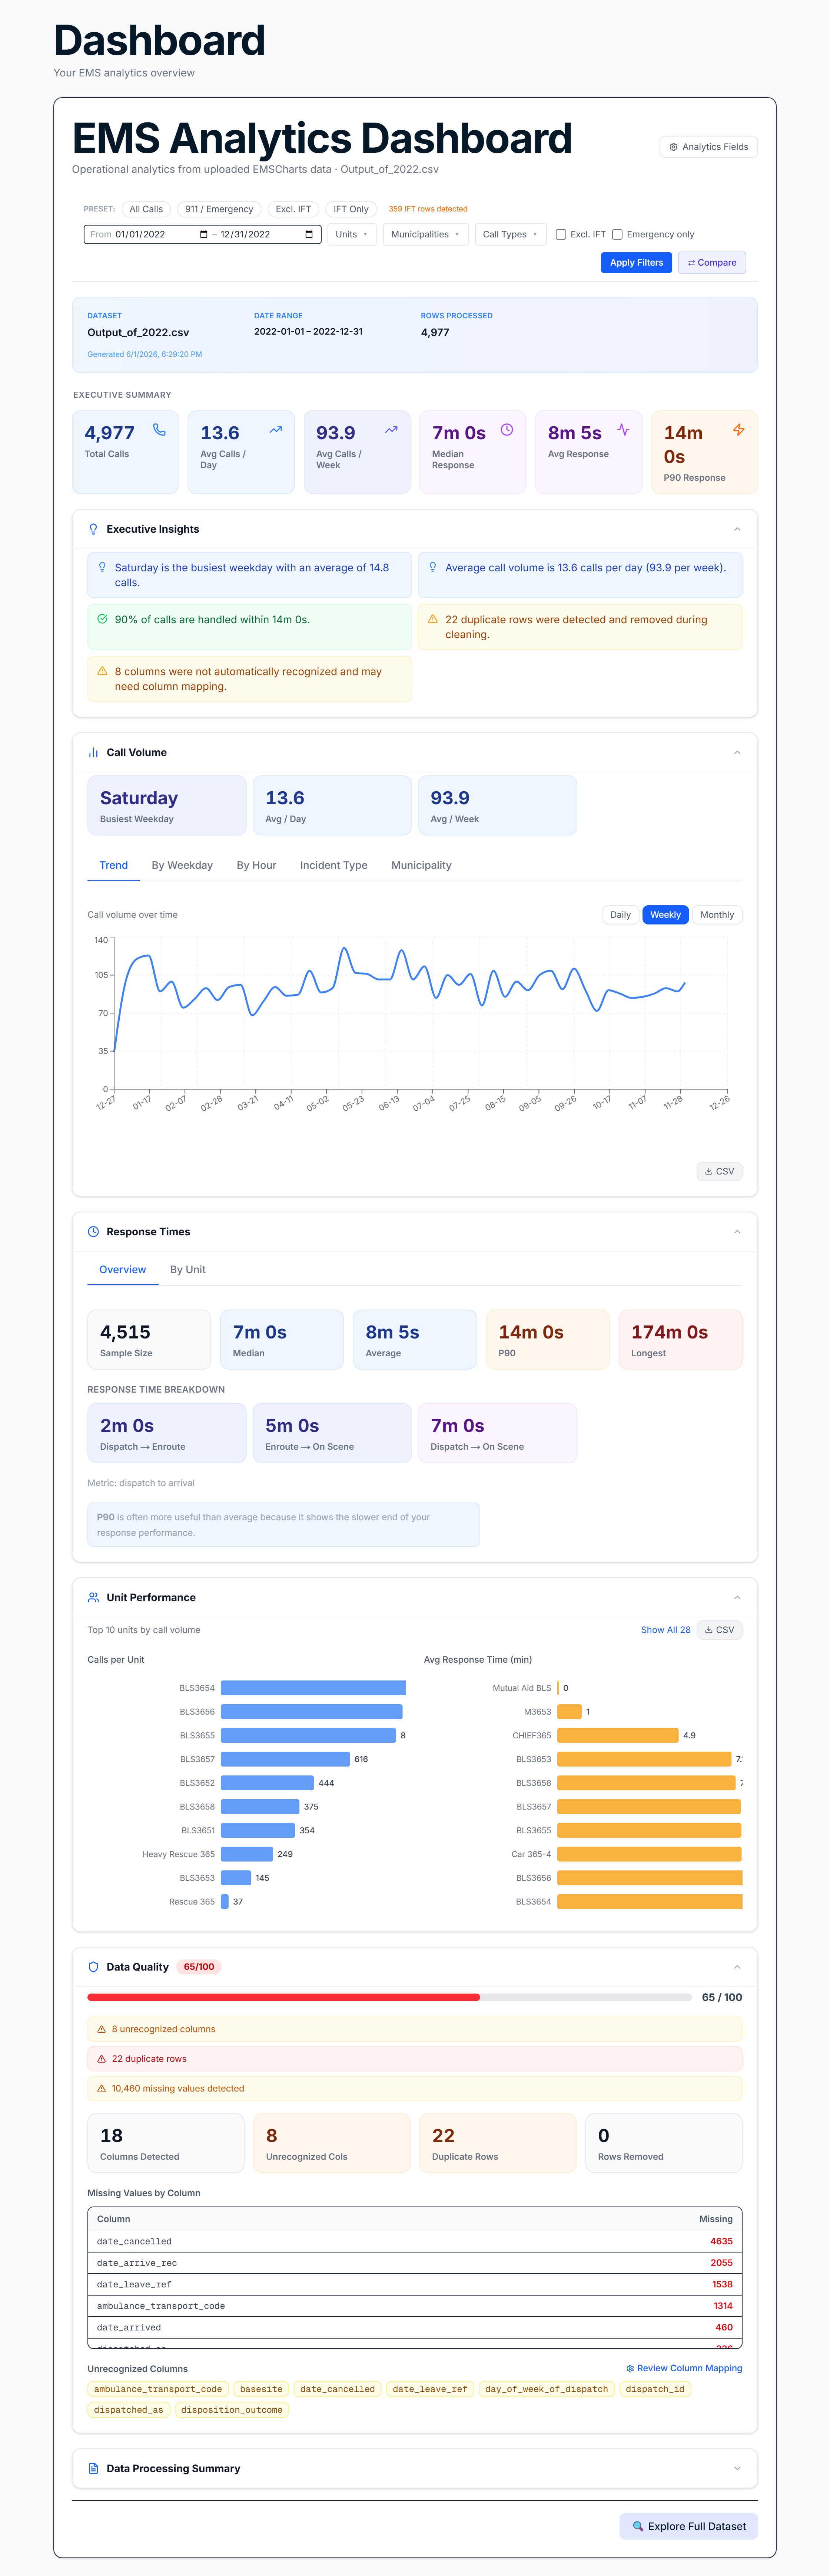Click the calendar icon in the From date field

(x=204, y=235)
